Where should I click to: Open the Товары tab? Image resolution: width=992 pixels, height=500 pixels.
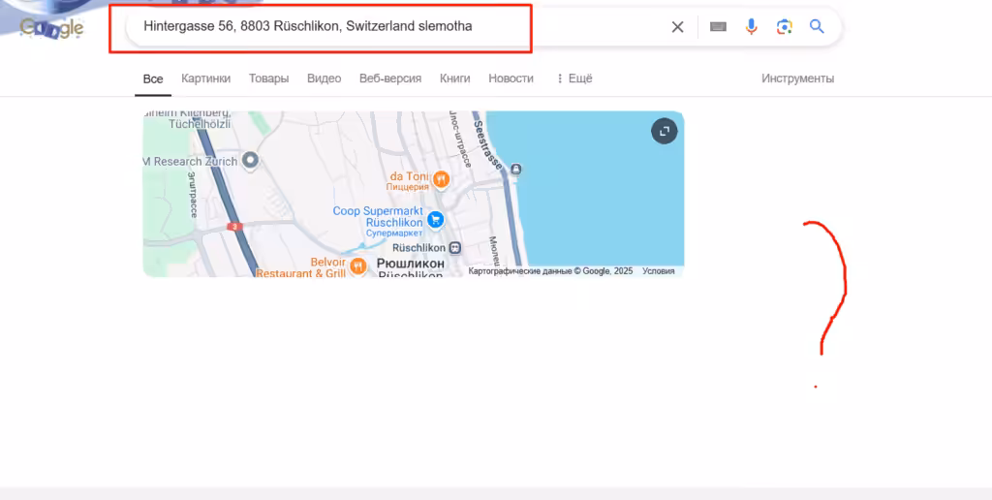click(269, 78)
